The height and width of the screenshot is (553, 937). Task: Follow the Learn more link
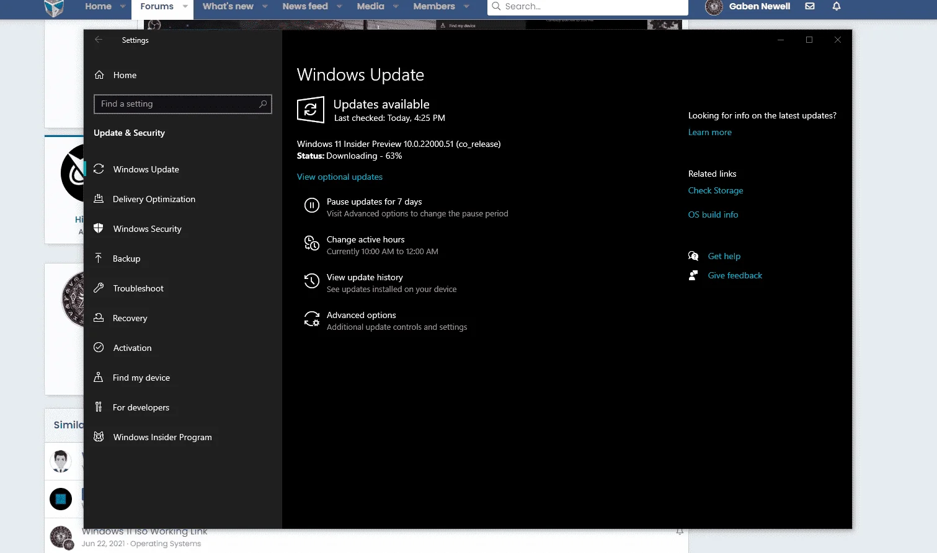pyautogui.click(x=710, y=132)
